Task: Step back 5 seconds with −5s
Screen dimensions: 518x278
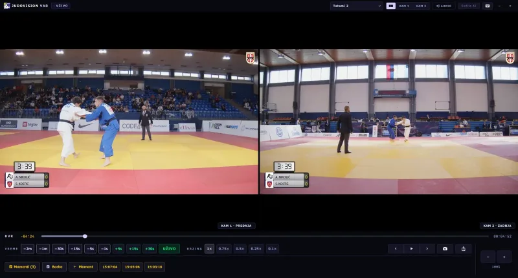Action: click(x=90, y=249)
